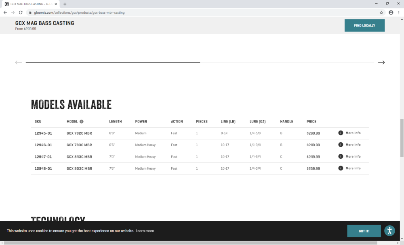Click the $259.99 price
The height and width of the screenshot is (245, 404).
(x=314, y=169)
